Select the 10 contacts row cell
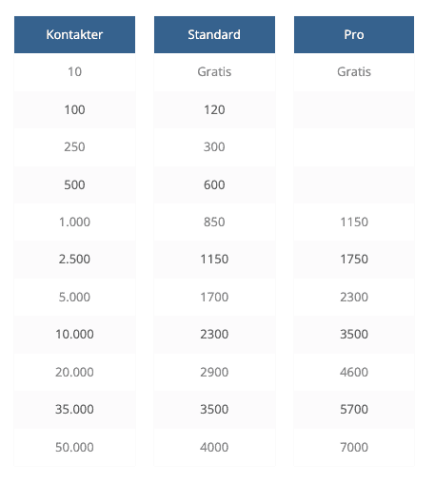The width and height of the screenshot is (435, 483). (x=74, y=72)
